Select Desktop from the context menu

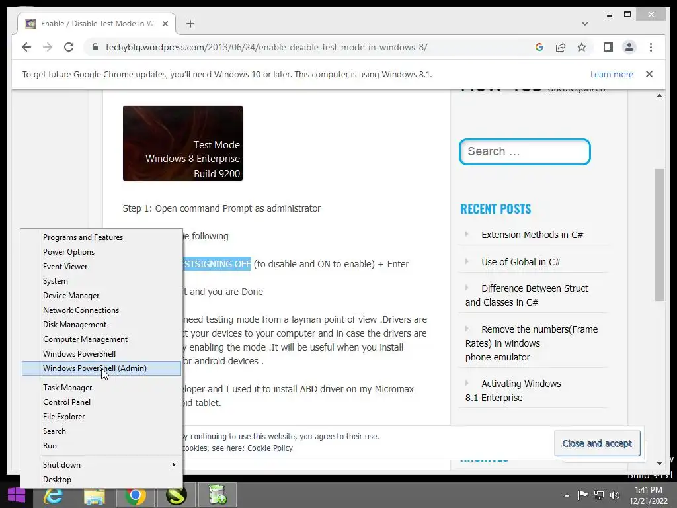pyautogui.click(x=101, y=480)
